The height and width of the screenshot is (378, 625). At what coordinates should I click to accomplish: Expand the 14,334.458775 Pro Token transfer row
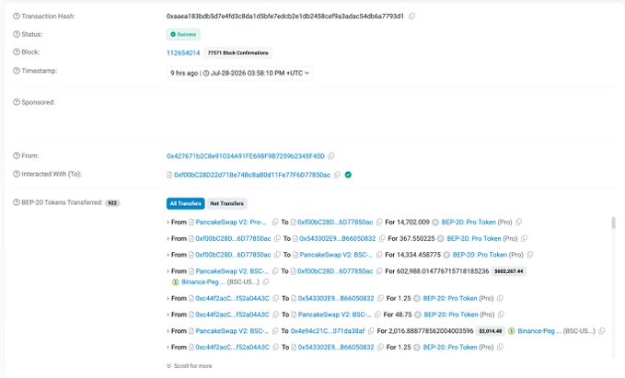pos(168,255)
